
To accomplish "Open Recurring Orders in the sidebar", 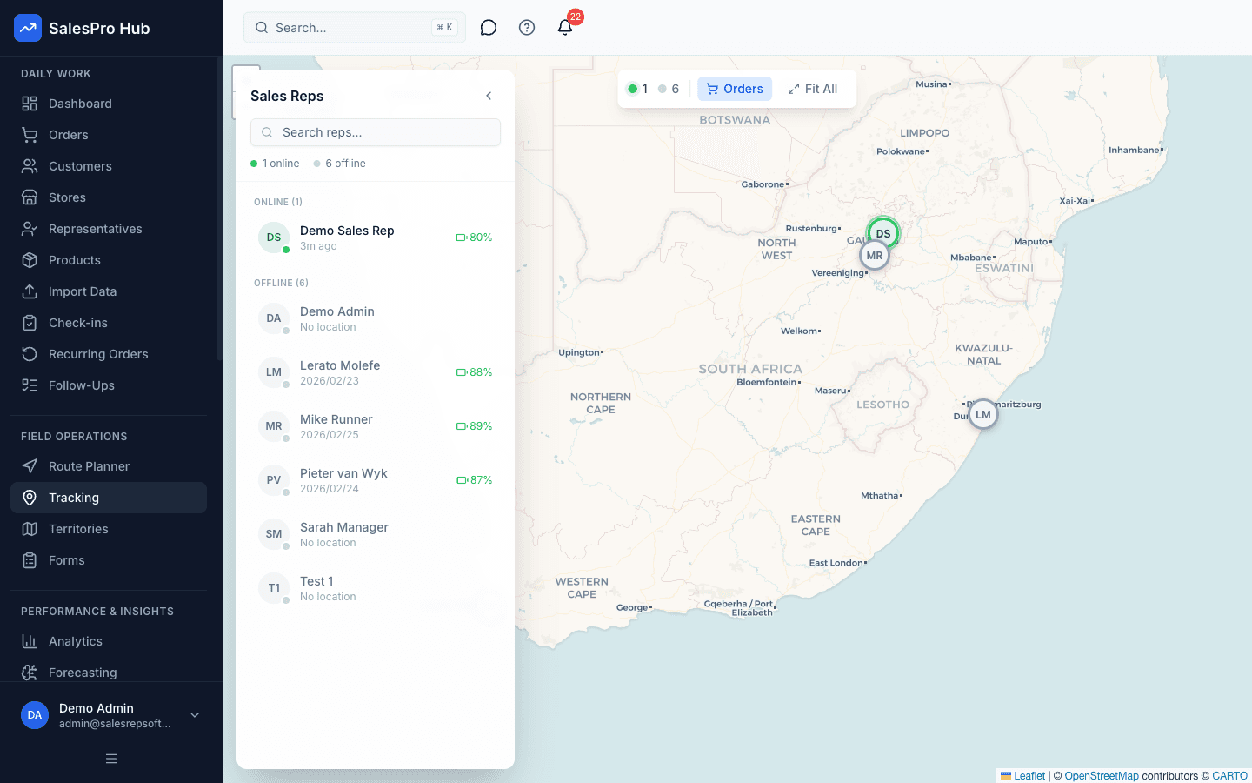I will click(x=109, y=354).
